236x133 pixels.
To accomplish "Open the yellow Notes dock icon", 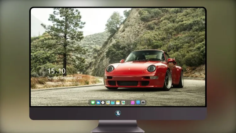I will tap(118, 103).
